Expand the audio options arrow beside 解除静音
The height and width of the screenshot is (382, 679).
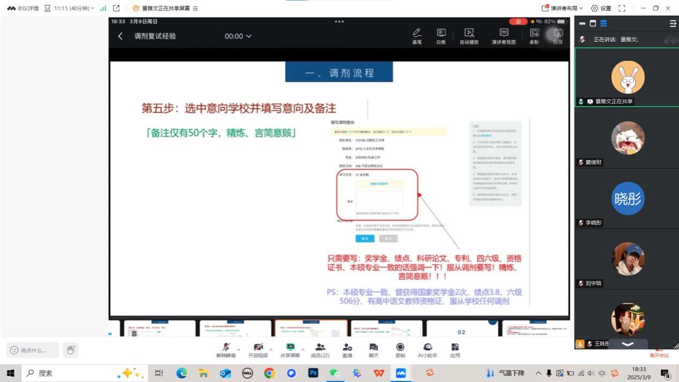click(239, 349)
